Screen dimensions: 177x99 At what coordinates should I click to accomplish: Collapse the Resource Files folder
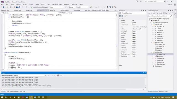click(151, 43)
